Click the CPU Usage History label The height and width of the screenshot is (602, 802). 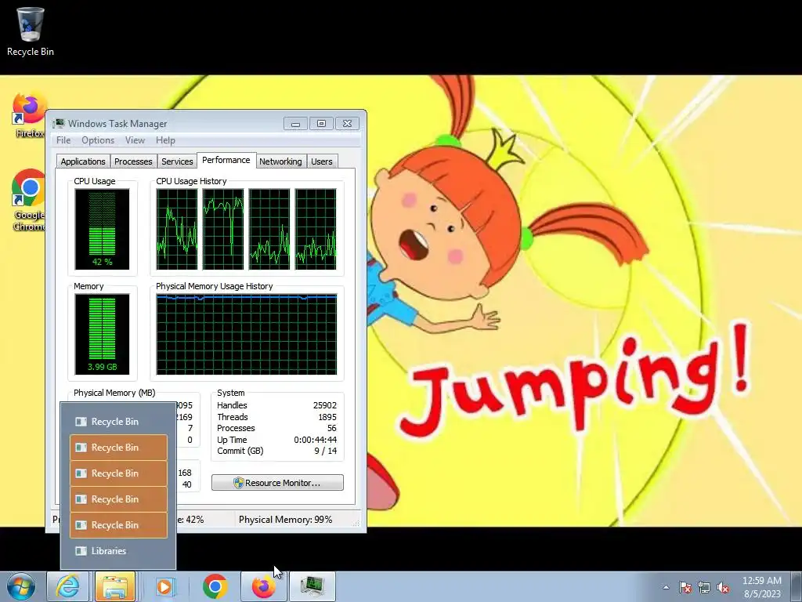tap(191, 181)
